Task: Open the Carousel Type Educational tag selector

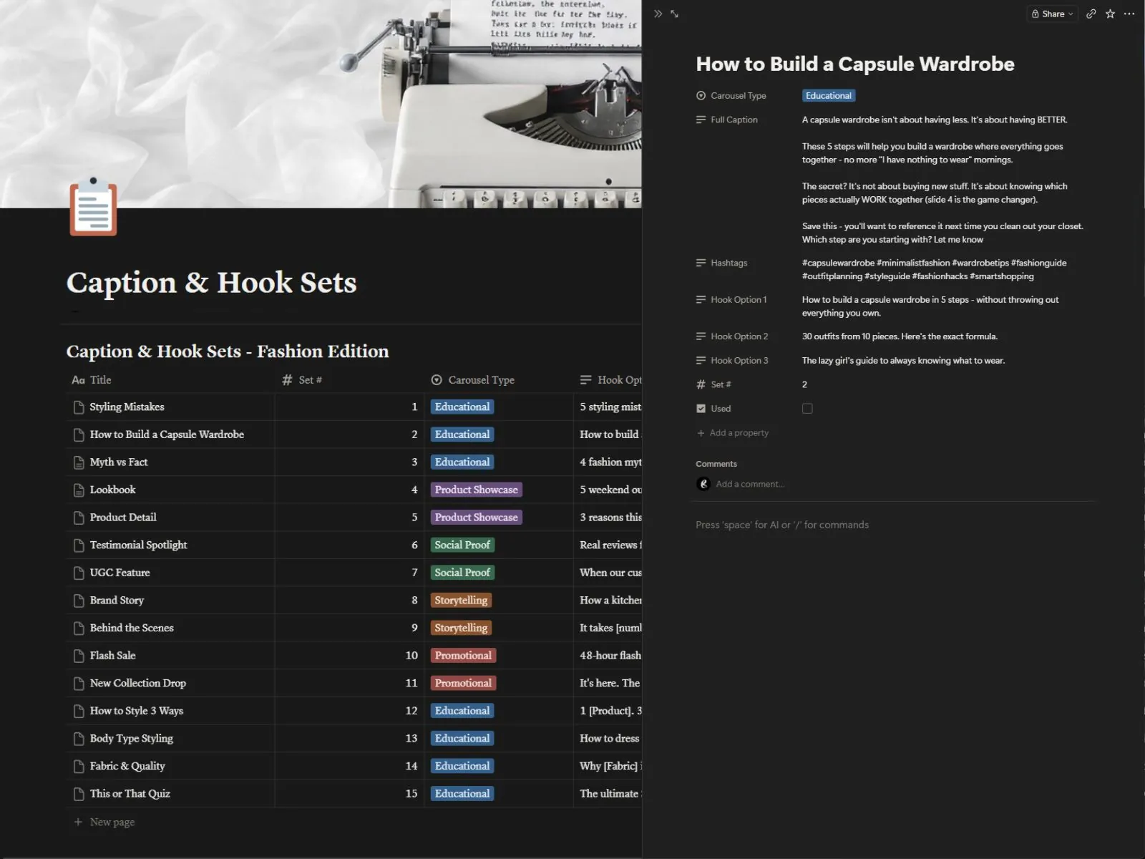Action: tap(828, 96)
